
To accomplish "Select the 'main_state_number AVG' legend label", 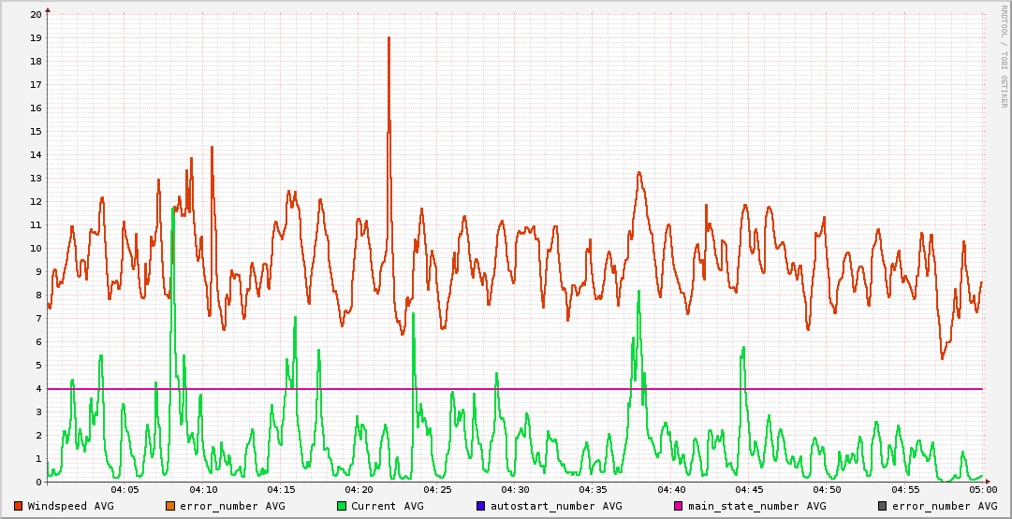I will tap(757, 507).
